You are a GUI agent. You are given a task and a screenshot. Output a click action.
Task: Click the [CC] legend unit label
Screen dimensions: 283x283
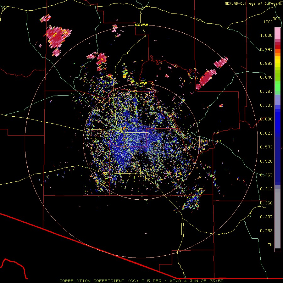(268, 22)
